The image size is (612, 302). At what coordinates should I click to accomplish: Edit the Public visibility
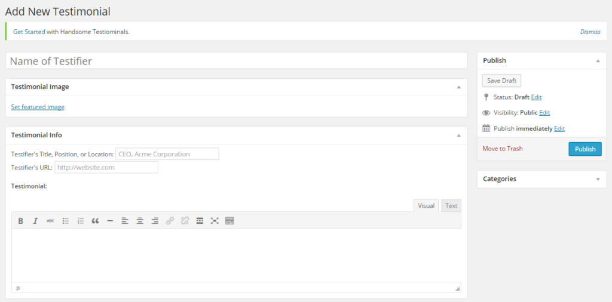544,113
